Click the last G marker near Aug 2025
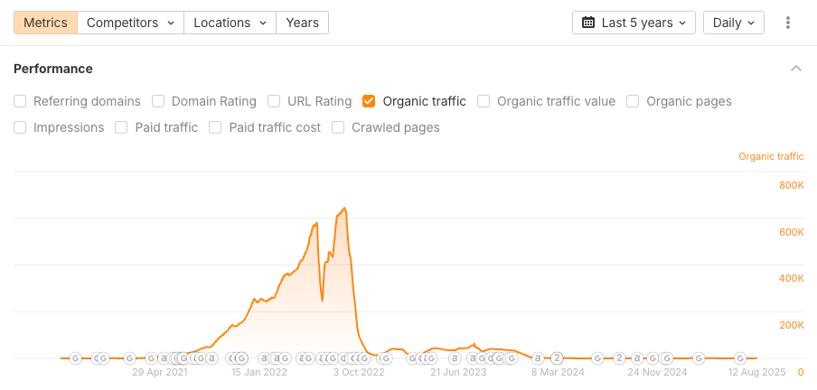Viewport: 817px width, 390px height. pos(740,357)
